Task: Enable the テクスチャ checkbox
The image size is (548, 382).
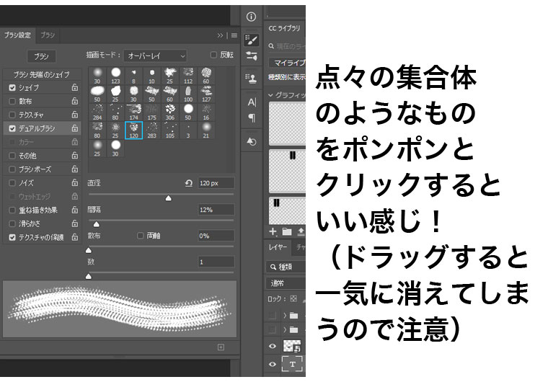Action: point(12,115)
